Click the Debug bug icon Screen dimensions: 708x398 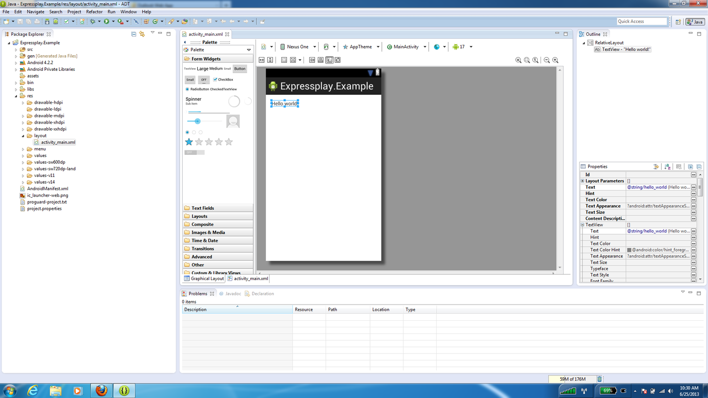pos(93,21)
